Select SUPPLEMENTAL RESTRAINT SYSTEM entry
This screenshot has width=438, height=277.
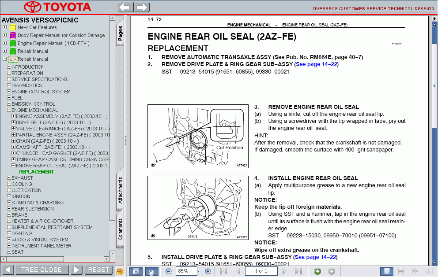[x=52, y=227]
